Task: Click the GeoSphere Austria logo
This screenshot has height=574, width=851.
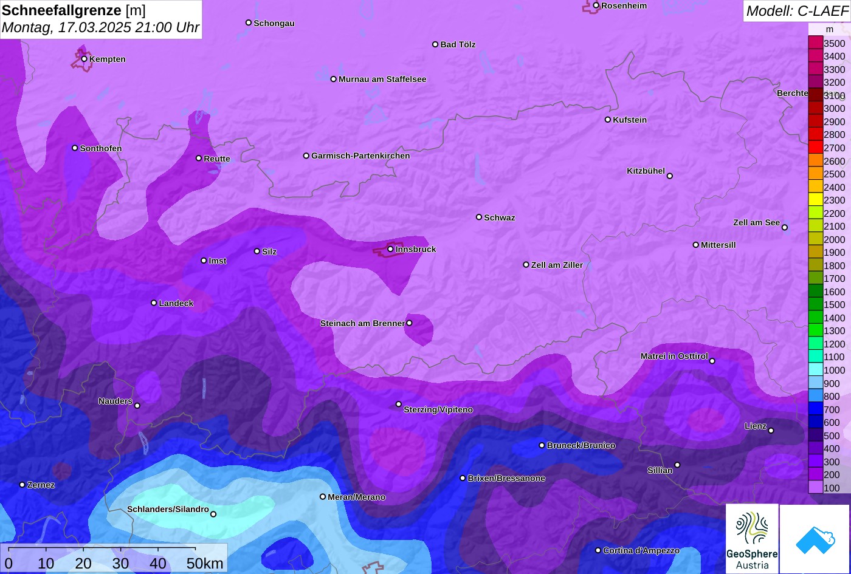Action: pyautogui.click(x=752, y=539)
